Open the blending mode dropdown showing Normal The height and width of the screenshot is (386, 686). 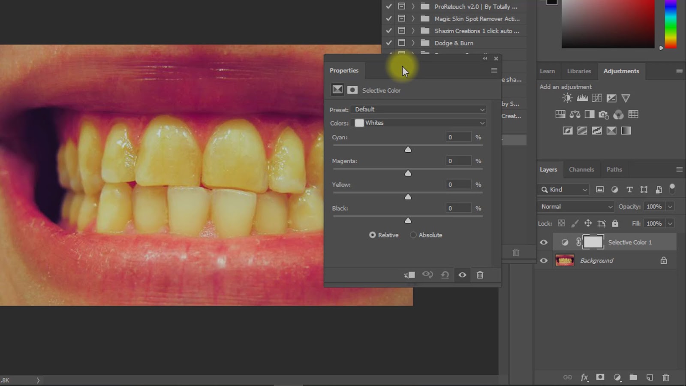click(575, 206)
